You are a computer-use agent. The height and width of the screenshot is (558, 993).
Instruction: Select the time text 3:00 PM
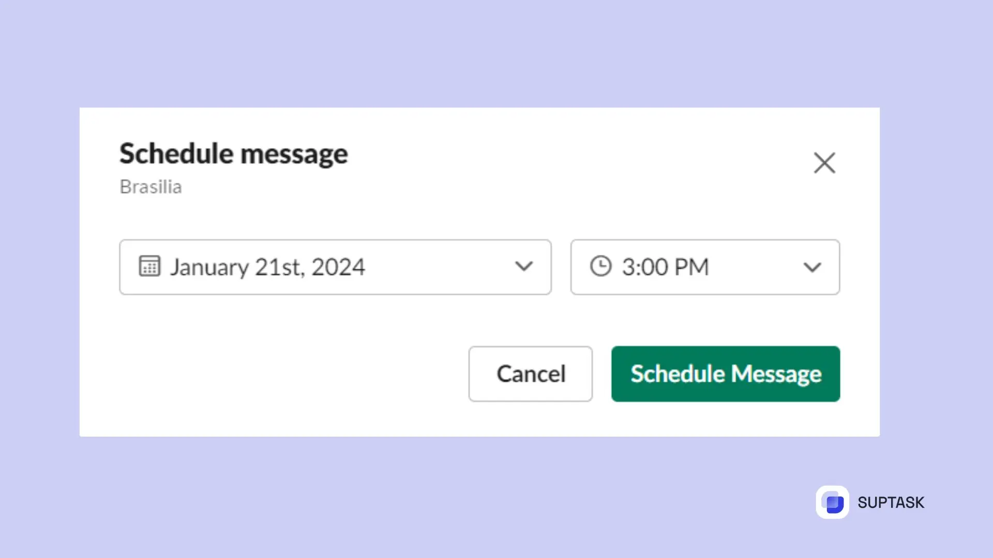point(666,267)
